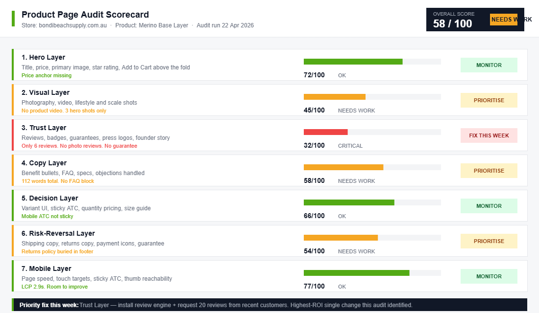The width and height of the screenshot is (539, 313).
Task: Click the NEEDS WORK overall score badge
Action: pos(505,19)
